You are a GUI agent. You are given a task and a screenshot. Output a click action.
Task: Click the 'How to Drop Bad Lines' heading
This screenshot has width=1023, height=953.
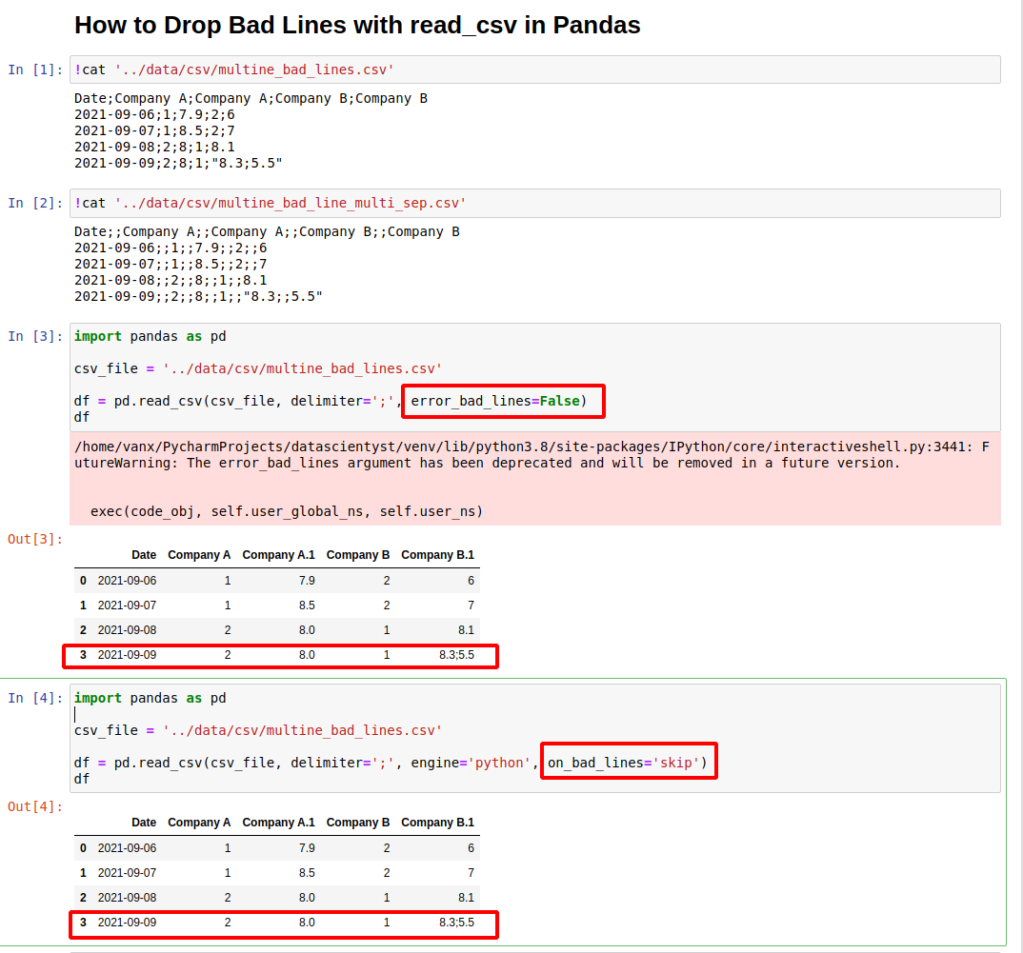point(357,25)
